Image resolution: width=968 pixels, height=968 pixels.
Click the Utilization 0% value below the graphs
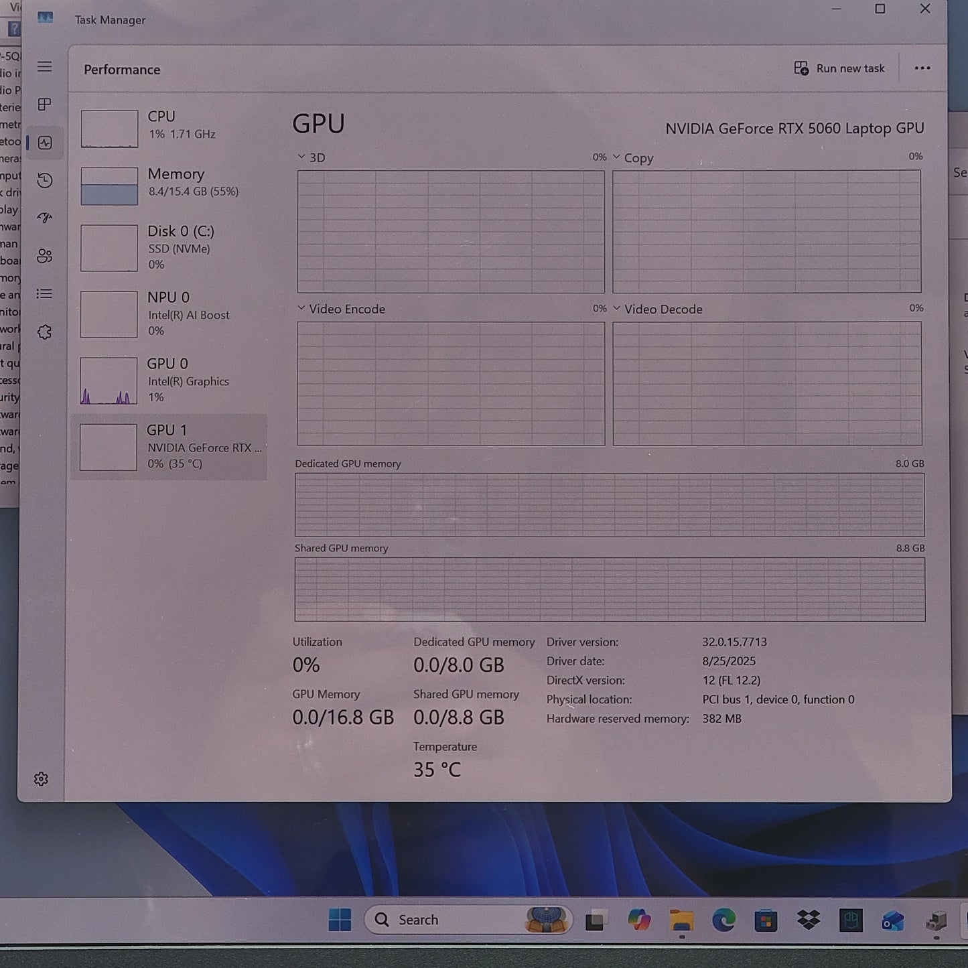(x=306, y=665)
